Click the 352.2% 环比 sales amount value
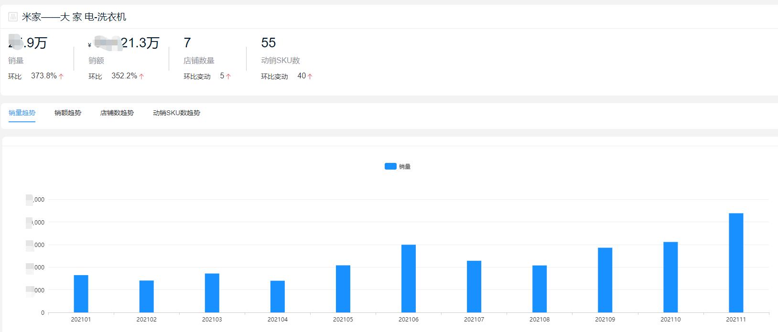The width and height of the screenshot is (778, 332). click(x=124, y=76)
